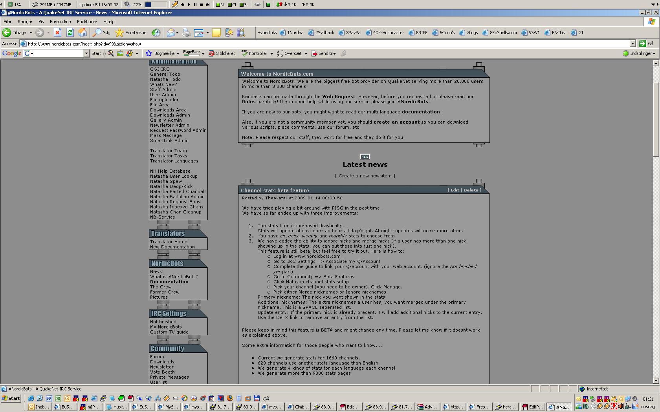Open the Bogmærker dropdown in Google toolbar

163,53
